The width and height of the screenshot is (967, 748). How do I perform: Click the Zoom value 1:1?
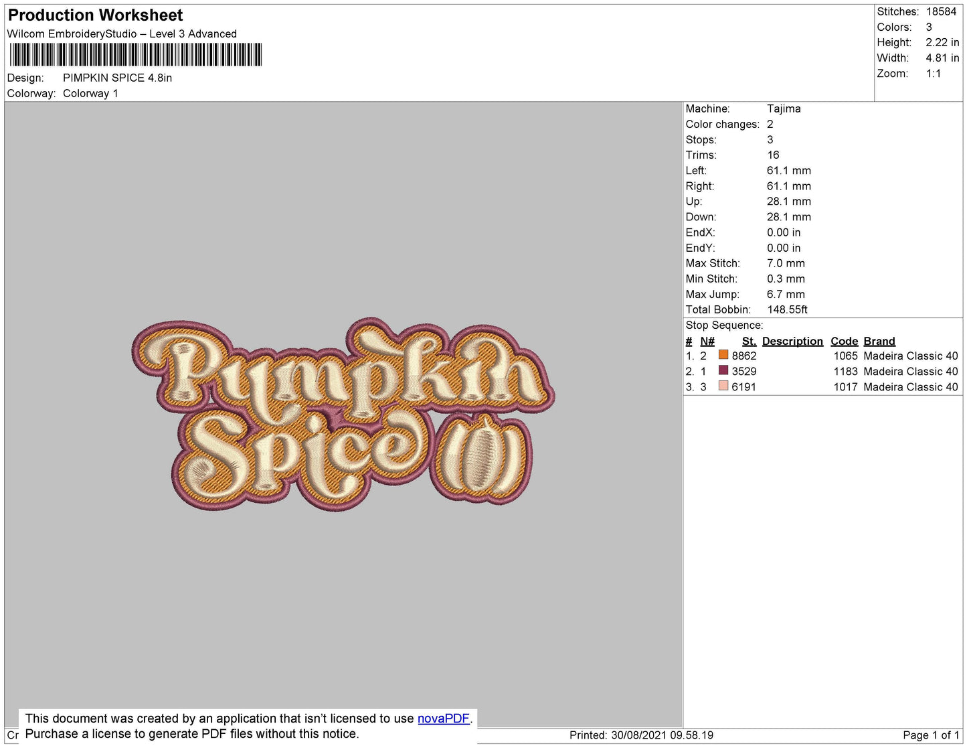coord(934,74)
